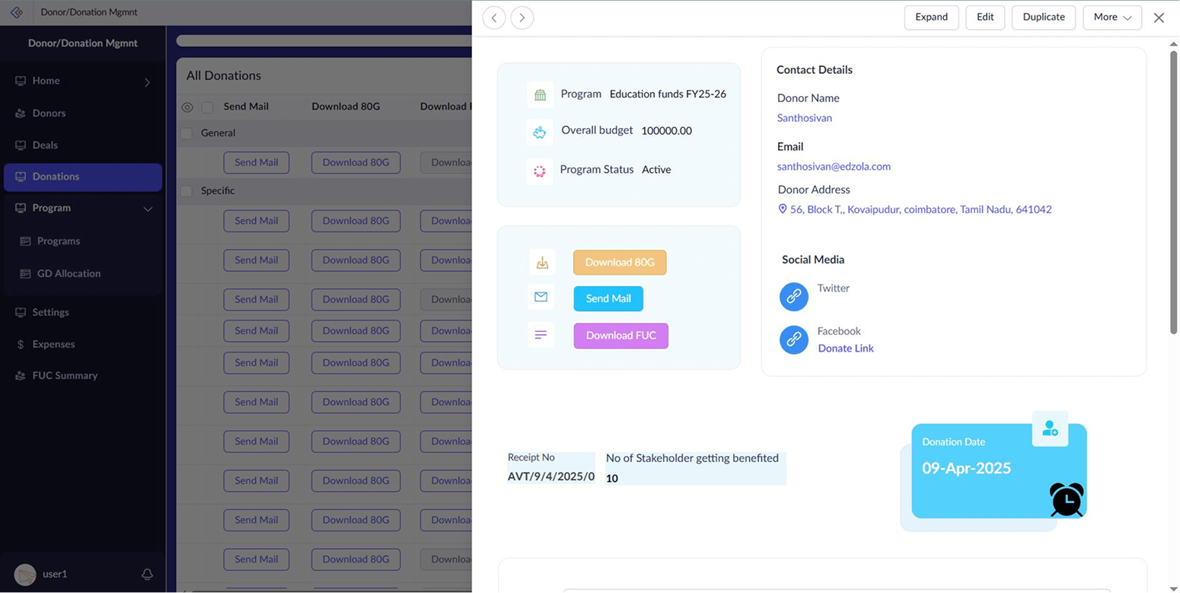Toggle the eye icon in All Donations header

(187, 107)
